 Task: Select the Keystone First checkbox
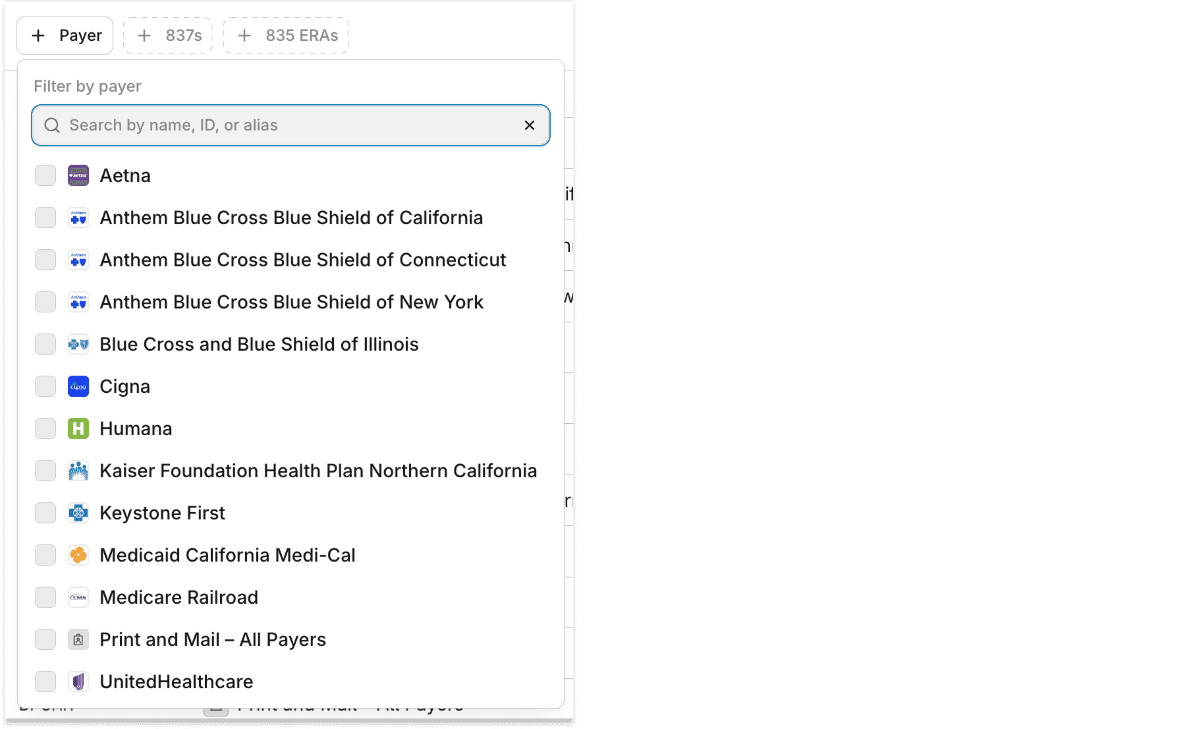pyautogui.click(x=45, y=513)
